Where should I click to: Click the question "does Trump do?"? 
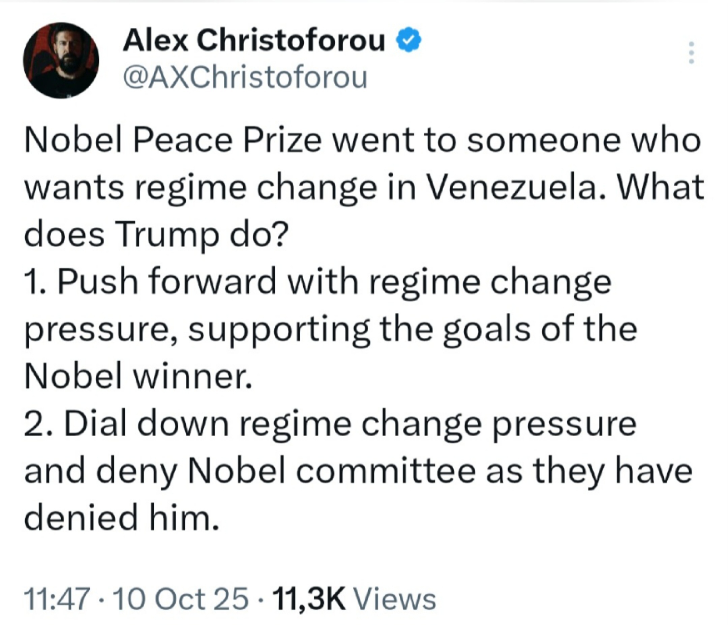tap(156, 235)
